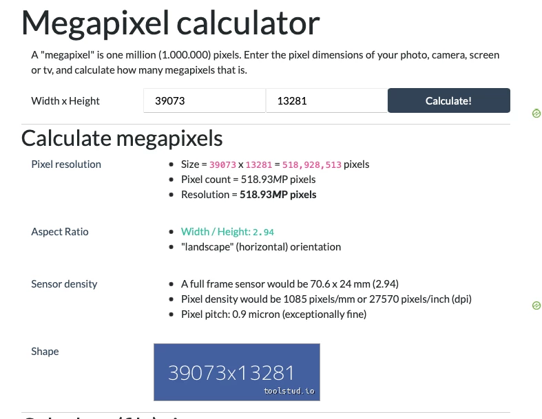The image size is (542, 419).
Task: Click the Pixel pitch 0.9 micron line
Action: click(x=274, y=314)
